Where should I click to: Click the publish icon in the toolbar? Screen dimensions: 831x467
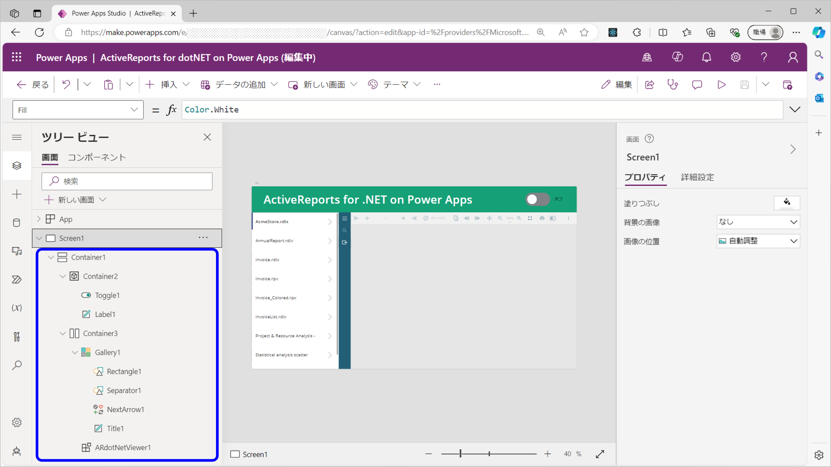coord(788,85)
